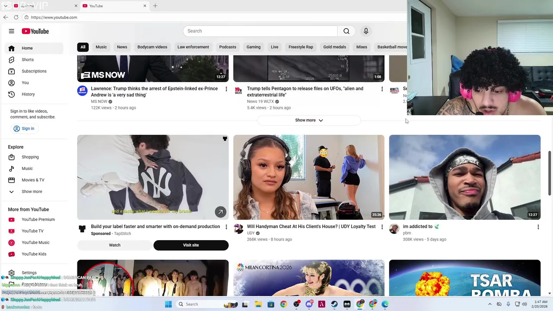Click the MS NOW channel name
Screen dimensions: 553x311
tap(99, 102)
